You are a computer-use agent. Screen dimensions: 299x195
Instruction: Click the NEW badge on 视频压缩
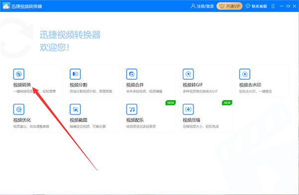227,103
